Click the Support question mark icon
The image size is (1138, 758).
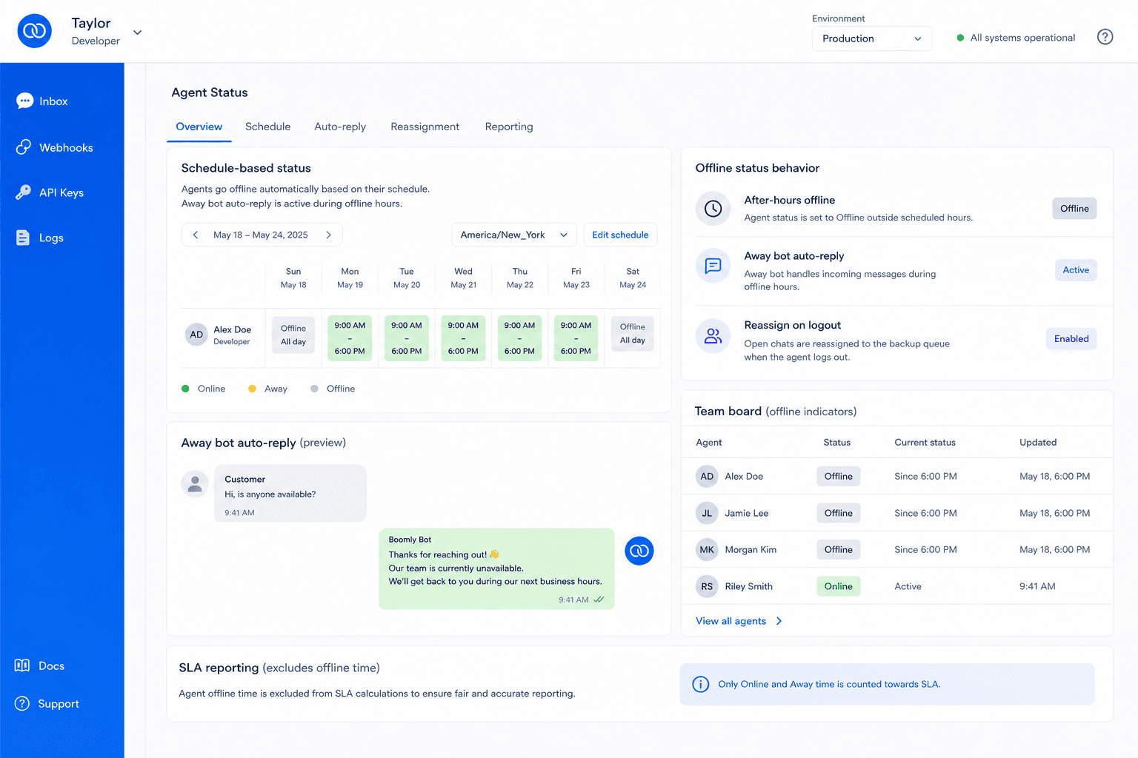click(x=22, y=703)
